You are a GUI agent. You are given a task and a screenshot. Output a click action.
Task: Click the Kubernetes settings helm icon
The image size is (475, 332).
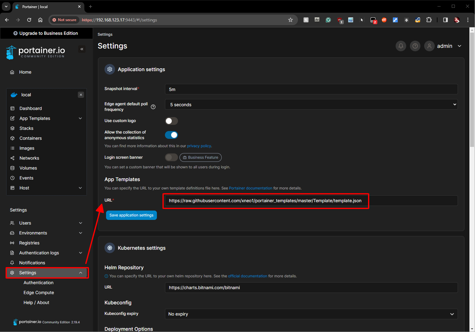tap(110, 248)
